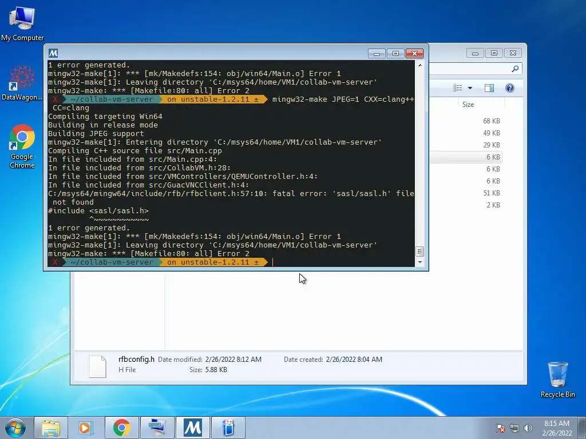Click the Windows Start button
Screen dimensions: 586x439
15,428
